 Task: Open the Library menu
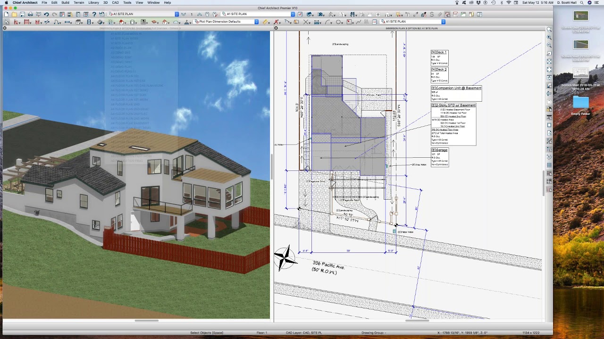93,2
